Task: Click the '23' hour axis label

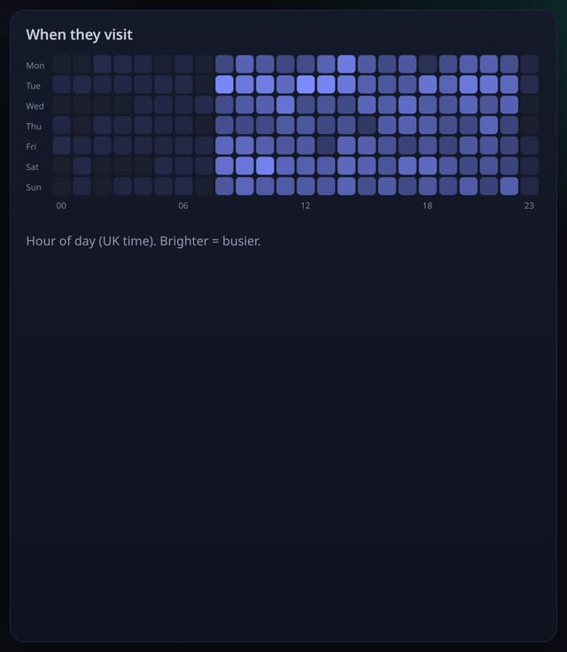Action: coord(529,206)
